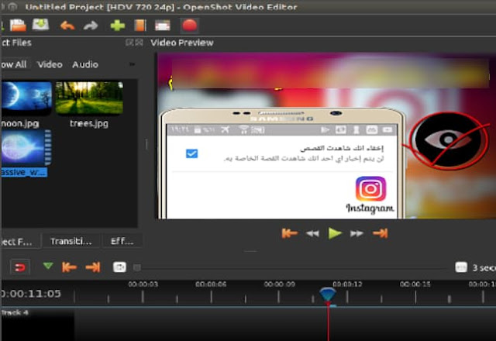Click the Video Preview image
The width and height of the screenshot is (496, 341).
pos(325,136)
